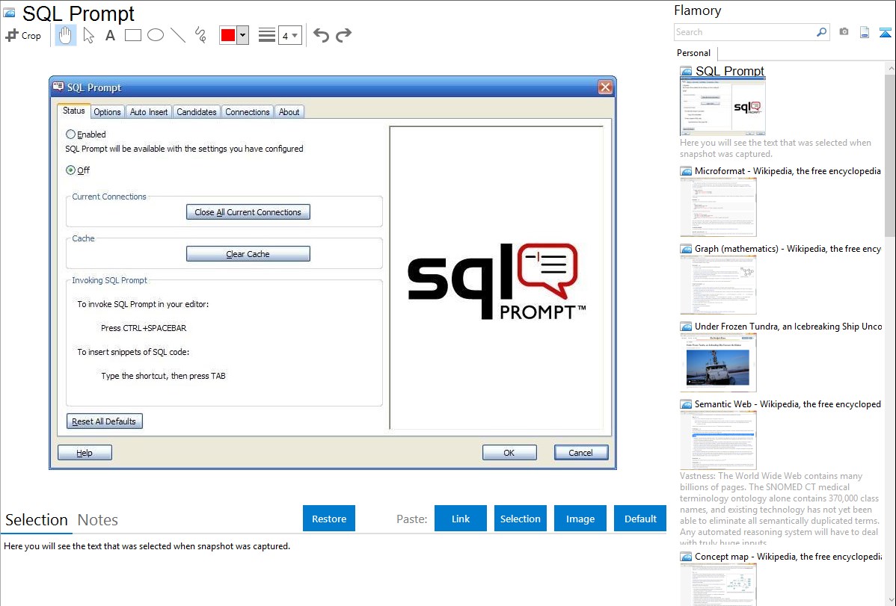The width and height of the screenshot is (896, 606).
Task: Redo the last annotation
Action: click(343, 35)
